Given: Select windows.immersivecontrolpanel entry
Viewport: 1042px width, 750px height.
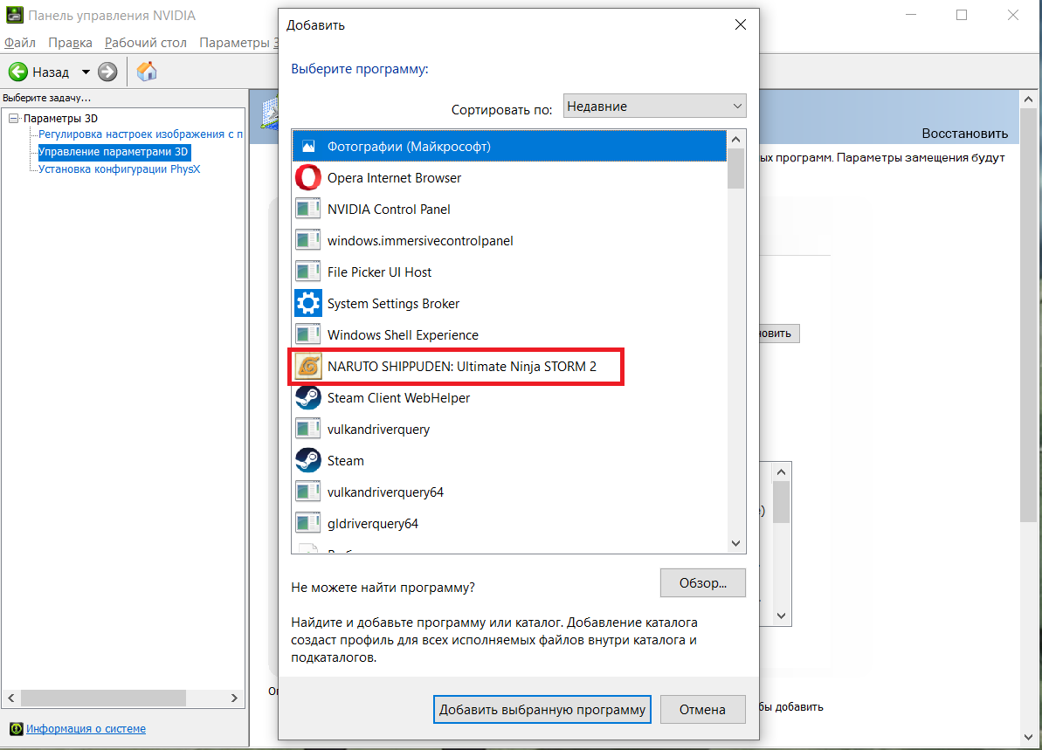Looking at the screenshot, I should (x=510, y=240).
